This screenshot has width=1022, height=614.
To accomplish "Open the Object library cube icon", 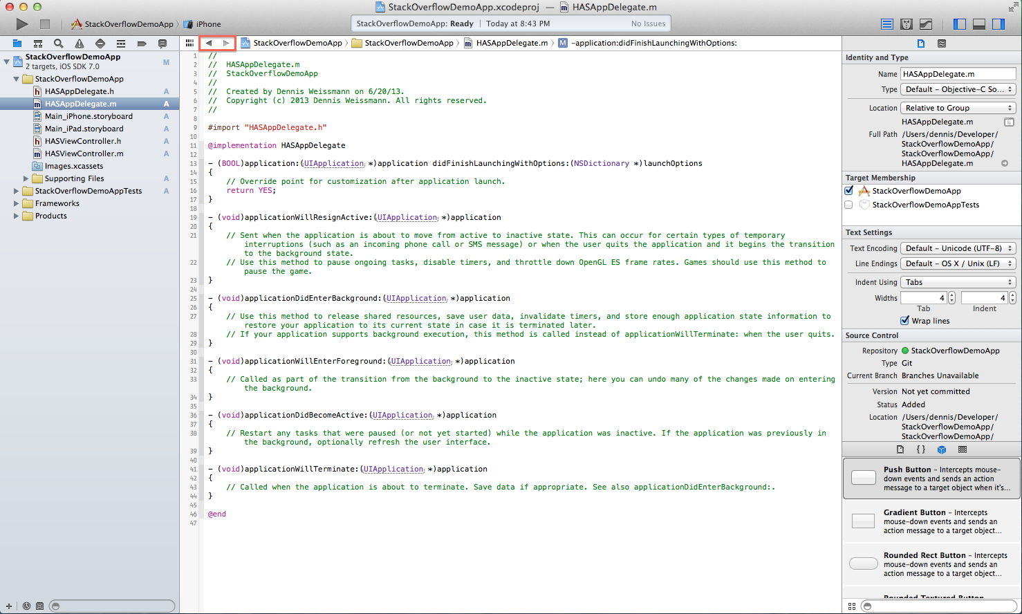I will [942, 449].
